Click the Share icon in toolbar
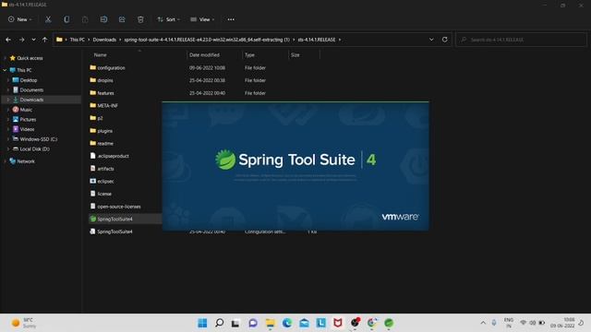This screenshot has width=591, height=332. tap(122, 19)
